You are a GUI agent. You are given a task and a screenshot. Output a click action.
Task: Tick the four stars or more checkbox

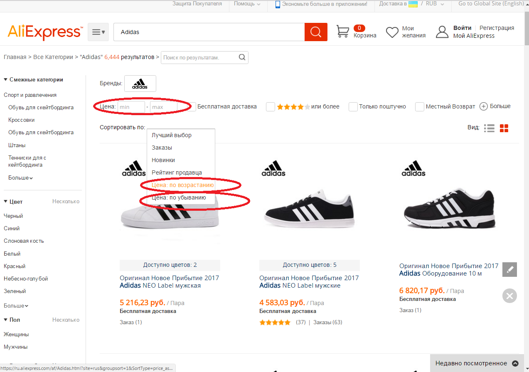271,107
